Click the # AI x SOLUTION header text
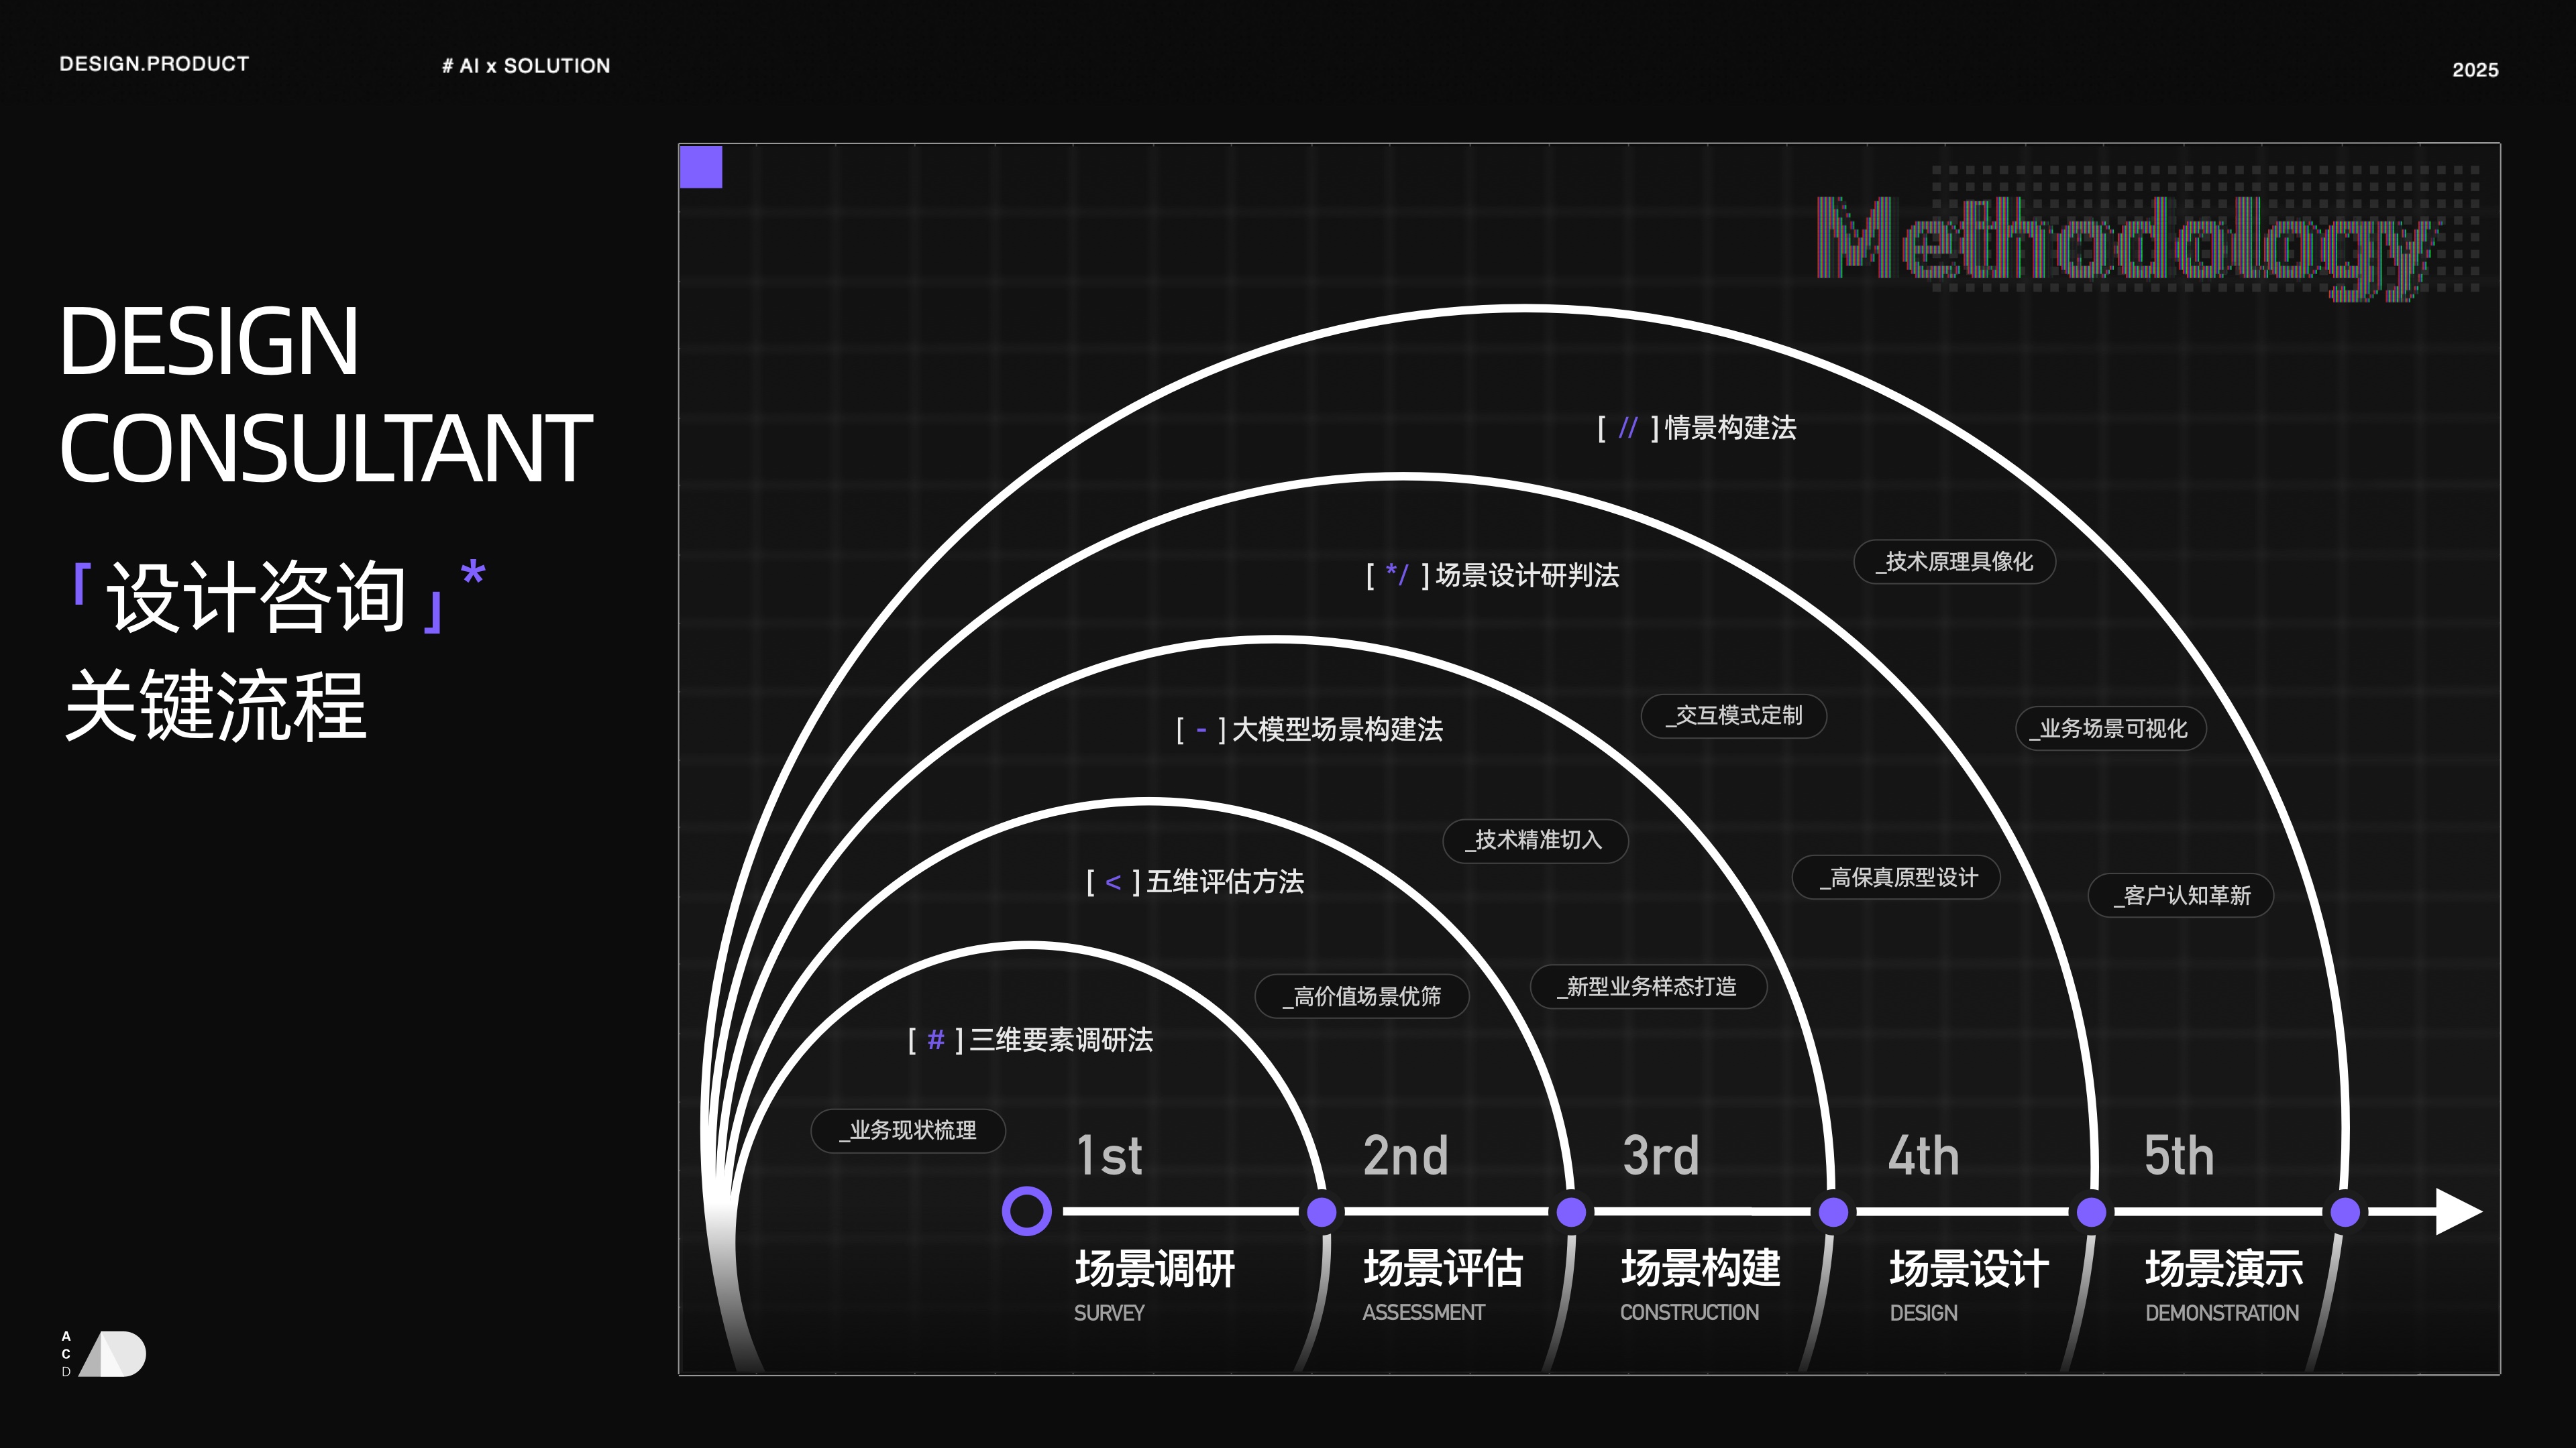This screenshot has height=1448, width=2576. coord(526,66)
